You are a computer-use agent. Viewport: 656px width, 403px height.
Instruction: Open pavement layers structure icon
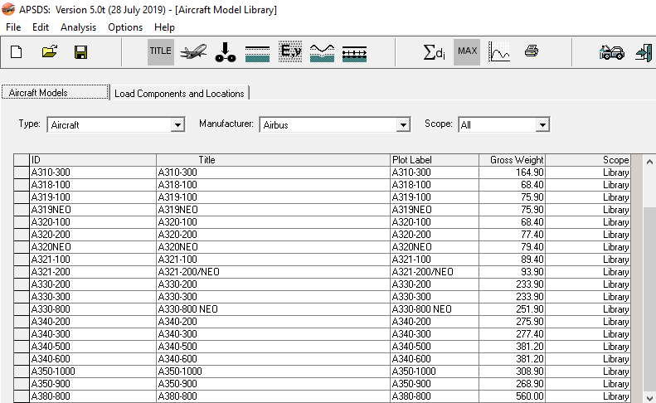(257, 54)
